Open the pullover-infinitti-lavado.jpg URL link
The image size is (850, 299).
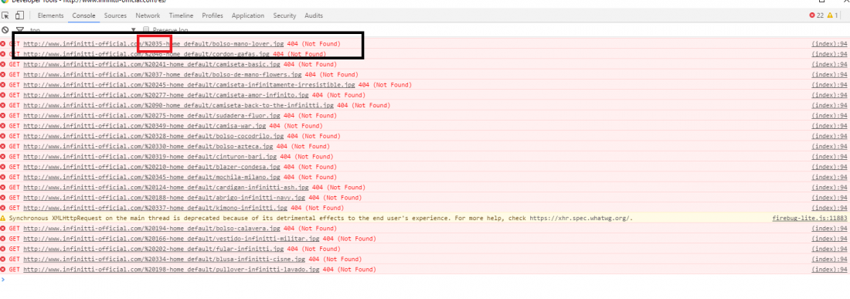(x=172, y=270)
